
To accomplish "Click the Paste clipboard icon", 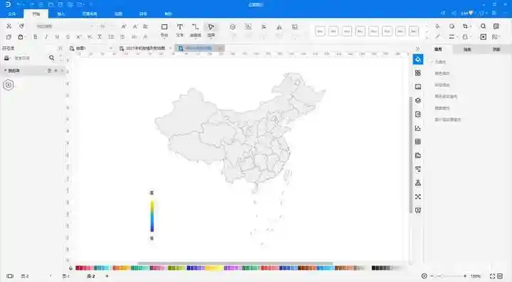I will 21,37.
